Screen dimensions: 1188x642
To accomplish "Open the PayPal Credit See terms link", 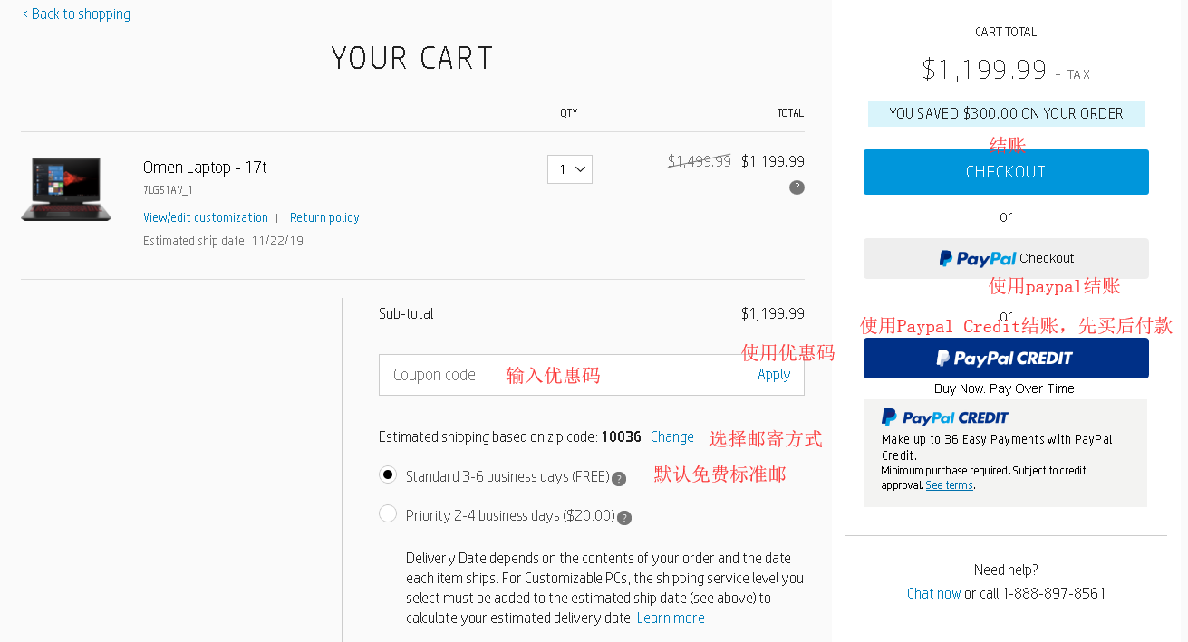I will point(949,485).
